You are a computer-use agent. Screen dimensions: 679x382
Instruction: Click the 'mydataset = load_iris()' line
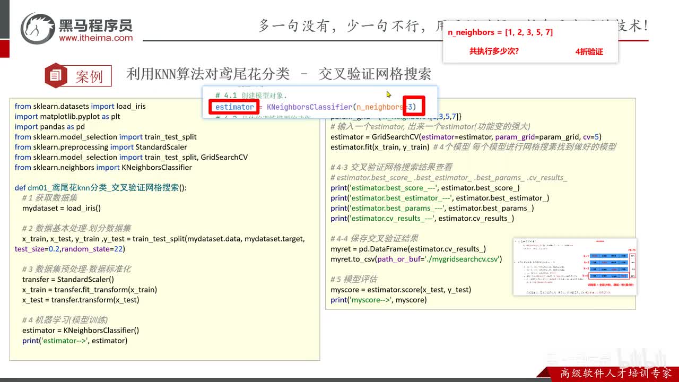(62, 208)
